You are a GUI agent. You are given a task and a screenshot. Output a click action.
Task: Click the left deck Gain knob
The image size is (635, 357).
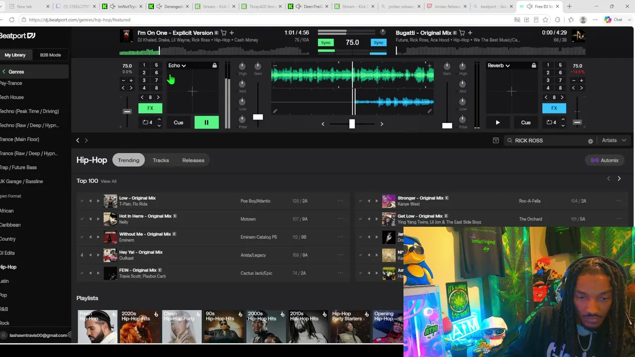click(257, 66)
